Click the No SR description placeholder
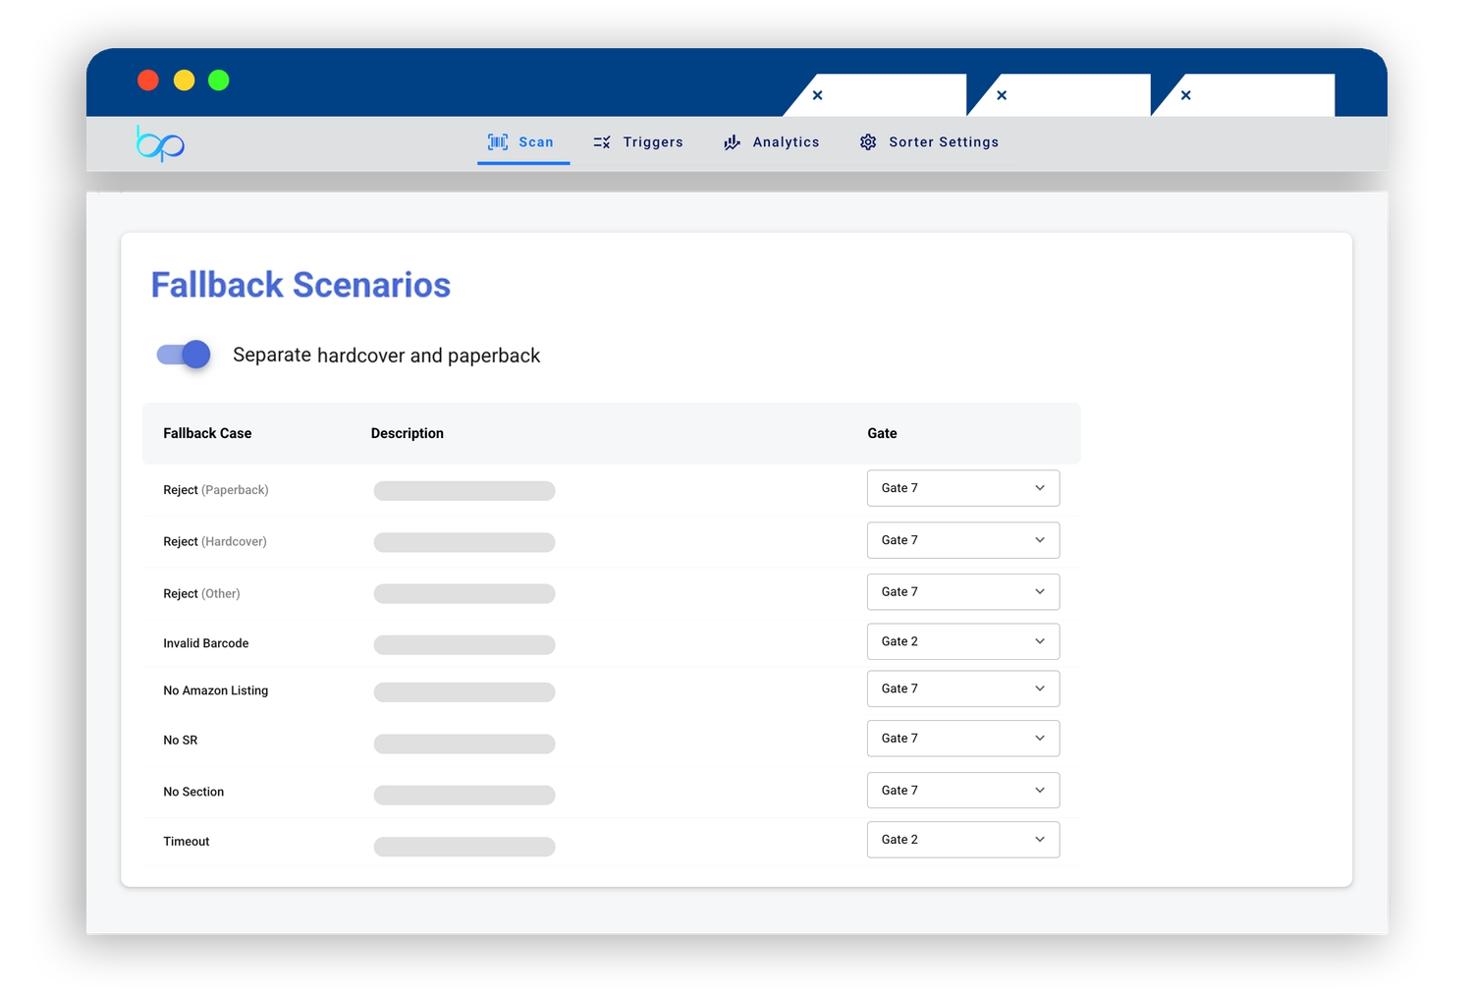 464,743
